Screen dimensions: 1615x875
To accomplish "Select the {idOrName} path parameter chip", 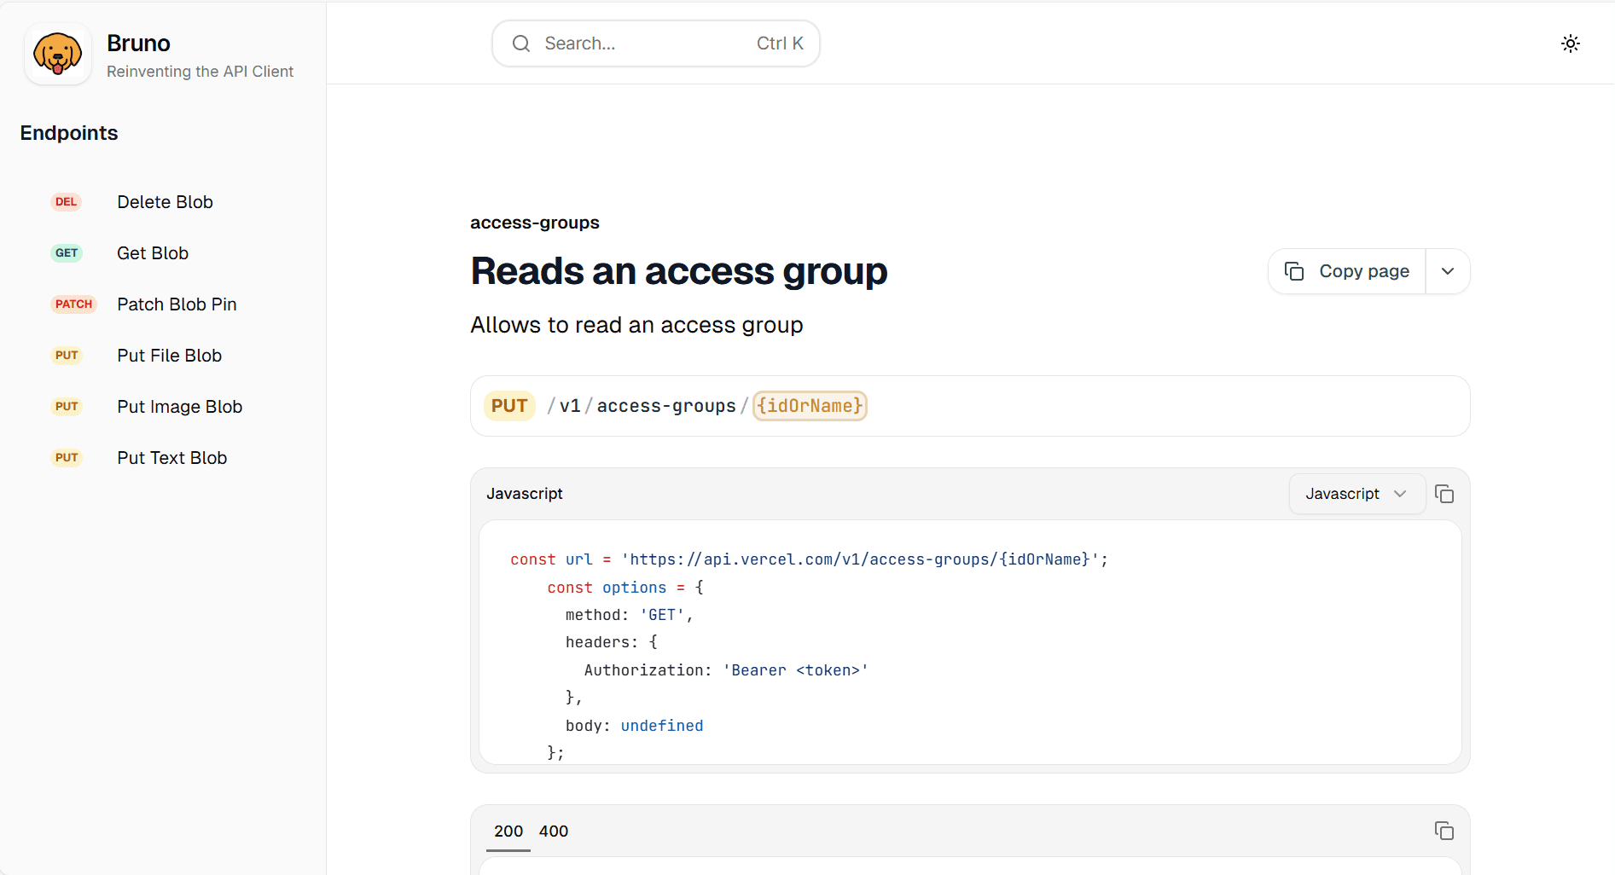I will coord(809,406).
